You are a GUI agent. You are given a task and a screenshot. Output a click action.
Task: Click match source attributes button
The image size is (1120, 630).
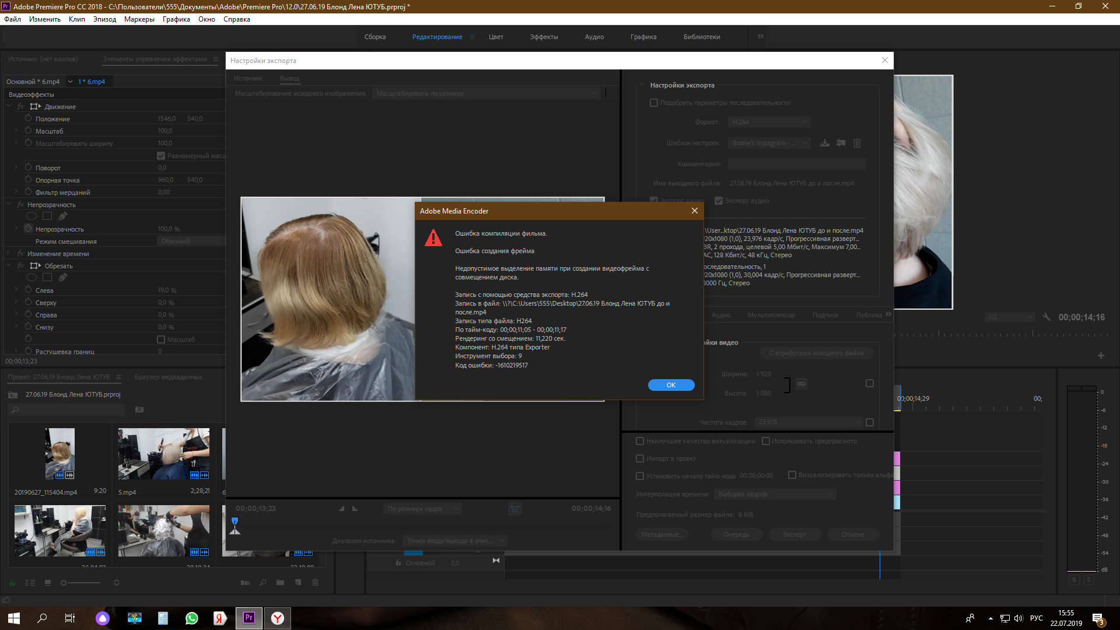(816, 353)
